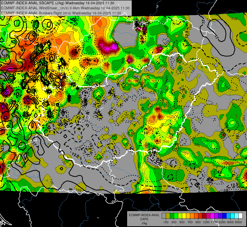
Task: Click the WindShear_ (m/s) 0-6km title line
Action: coord(65,8)
